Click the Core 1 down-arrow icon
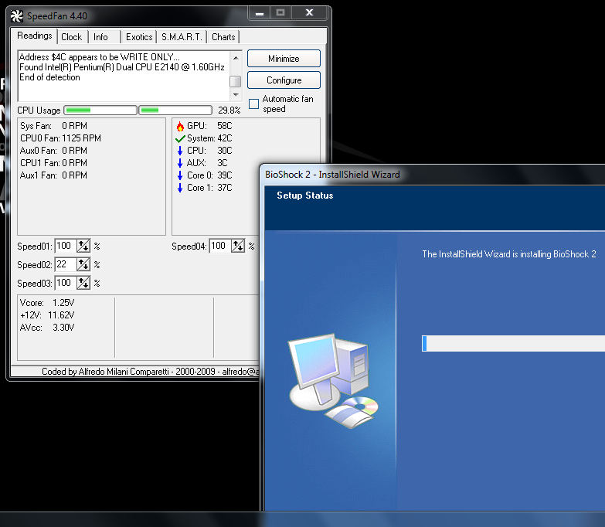 click(180, 188)
